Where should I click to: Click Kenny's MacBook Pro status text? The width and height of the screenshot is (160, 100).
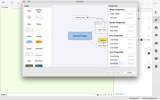pos(150,98)
